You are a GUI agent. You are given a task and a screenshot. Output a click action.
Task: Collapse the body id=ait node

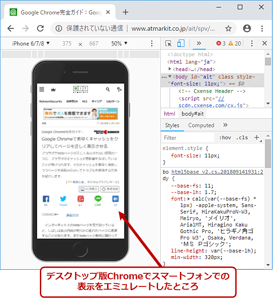(170, 77)
